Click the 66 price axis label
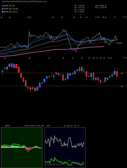This screenshot has height=168, width=127. coord(122,73)
